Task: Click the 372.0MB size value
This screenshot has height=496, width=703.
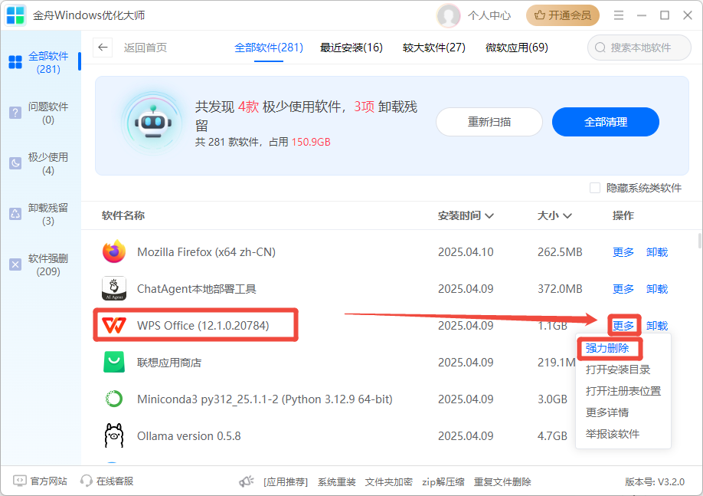Action: coord(560,289)
